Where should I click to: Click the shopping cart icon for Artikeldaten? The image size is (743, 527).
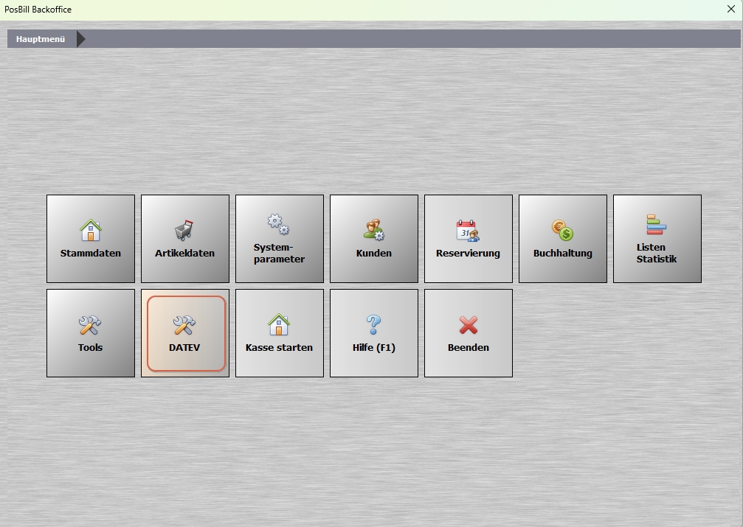coord(184,231)
